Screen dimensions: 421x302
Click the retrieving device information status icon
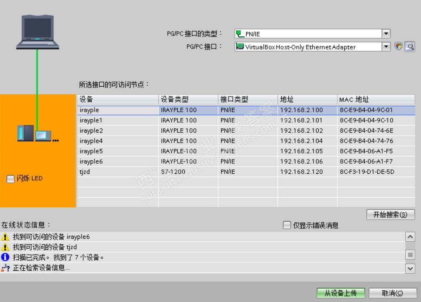pyautogui.click(x=5, y=268)
